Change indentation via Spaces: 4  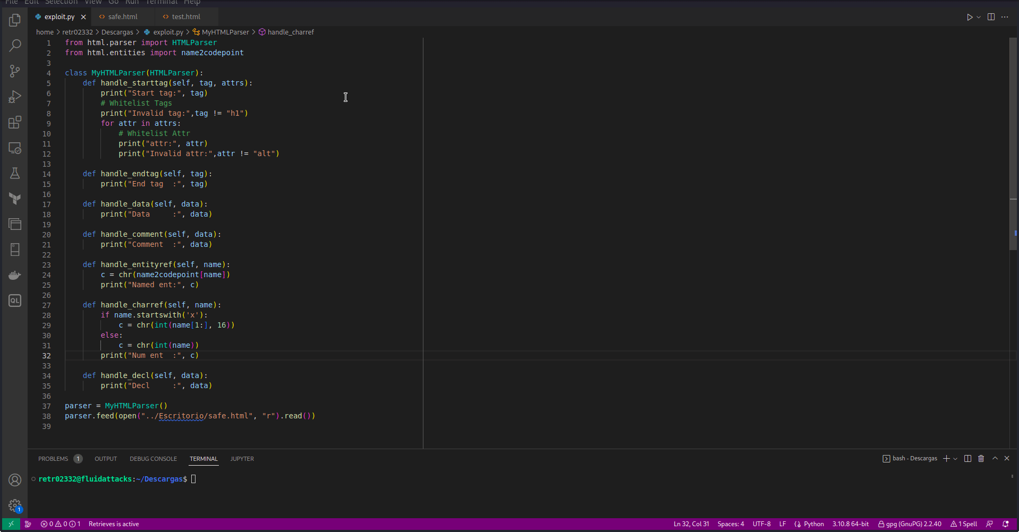[731, 524]
